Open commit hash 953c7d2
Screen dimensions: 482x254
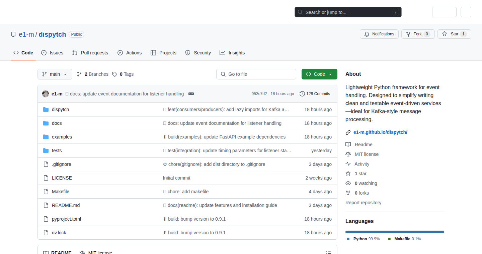click(259, 94)
